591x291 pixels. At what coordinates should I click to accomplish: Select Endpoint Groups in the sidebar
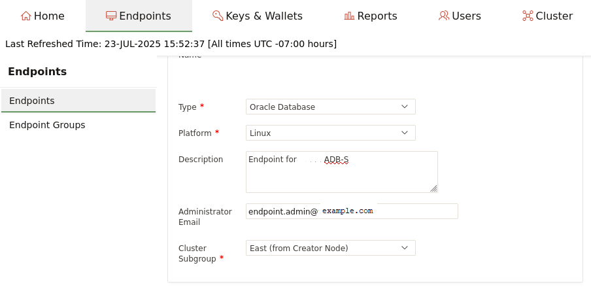click(47, 125)
